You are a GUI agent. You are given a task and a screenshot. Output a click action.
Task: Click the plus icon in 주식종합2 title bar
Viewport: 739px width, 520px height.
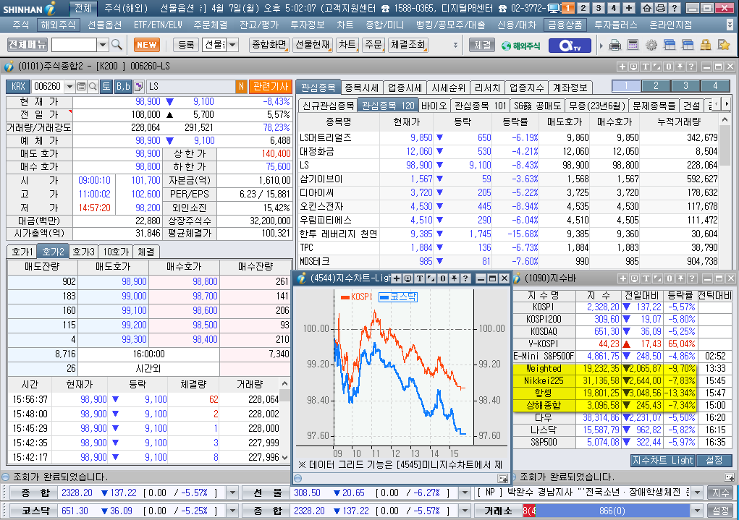click(x=622, y=67)
